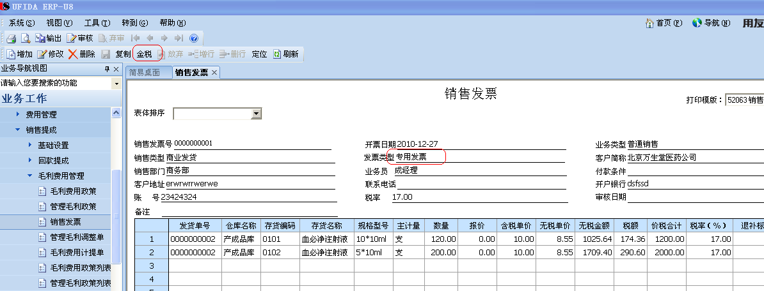This screenshot has height=291, width=764.
Task: Click 税额 value 174.36
Action: point(631,239)
